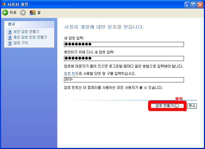The height and width of the screenshot is (149, 205).
Task: Click the 사용자 계정 title bar icon
Action: pyautogui.click(x=4, y=4)
